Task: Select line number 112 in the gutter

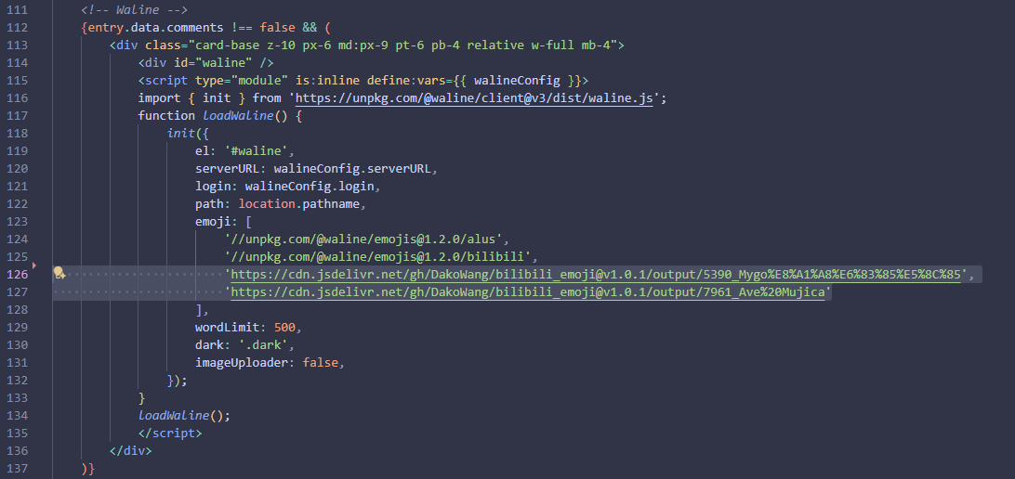Action: (x=17, y=28)
